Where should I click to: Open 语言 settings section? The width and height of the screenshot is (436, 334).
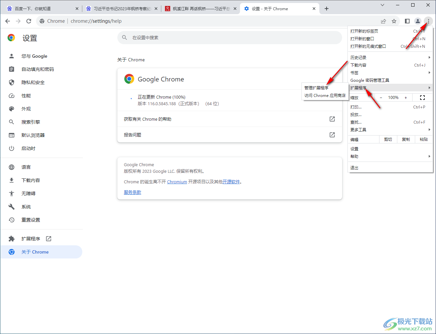tap(41, 167)
